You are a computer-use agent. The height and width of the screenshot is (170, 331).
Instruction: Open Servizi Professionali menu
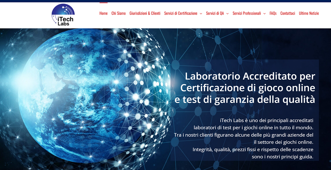point(247,13)
